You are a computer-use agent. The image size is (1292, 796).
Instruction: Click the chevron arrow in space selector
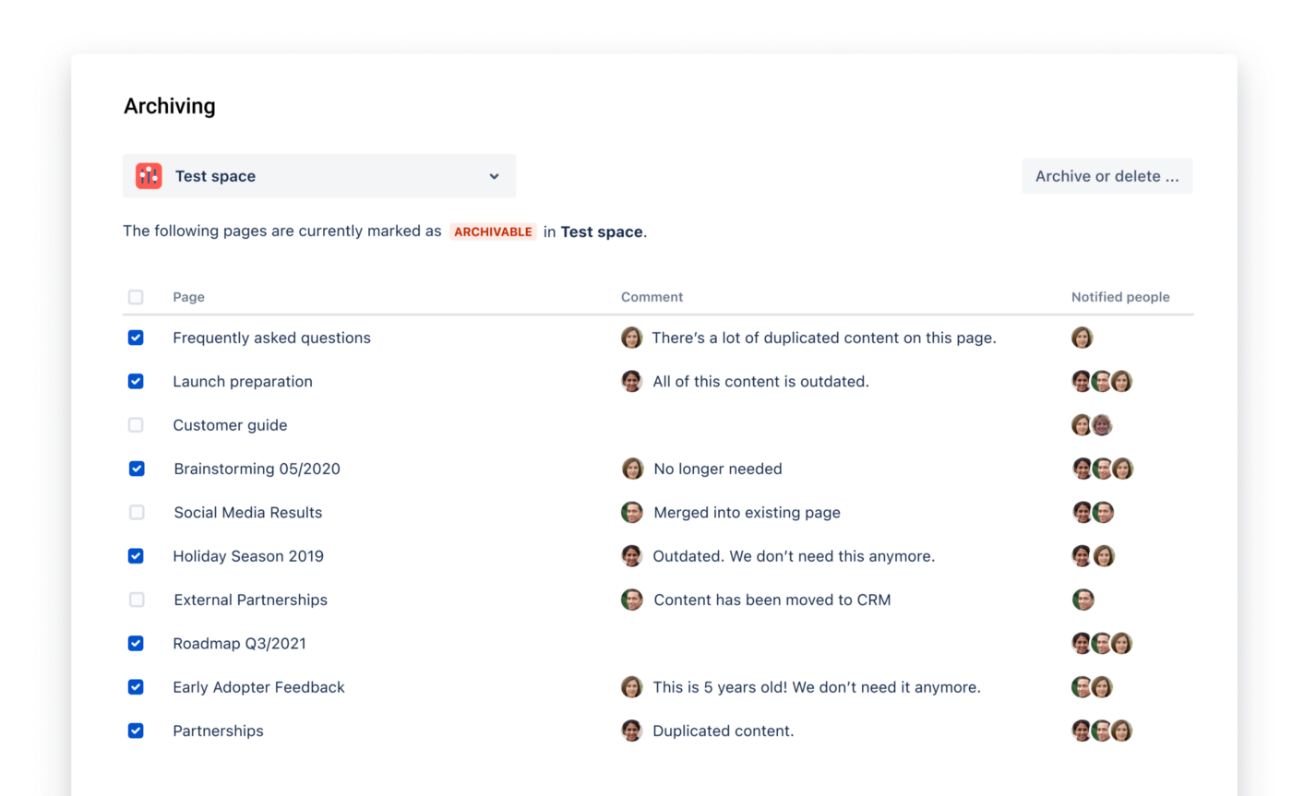point(494,176)
